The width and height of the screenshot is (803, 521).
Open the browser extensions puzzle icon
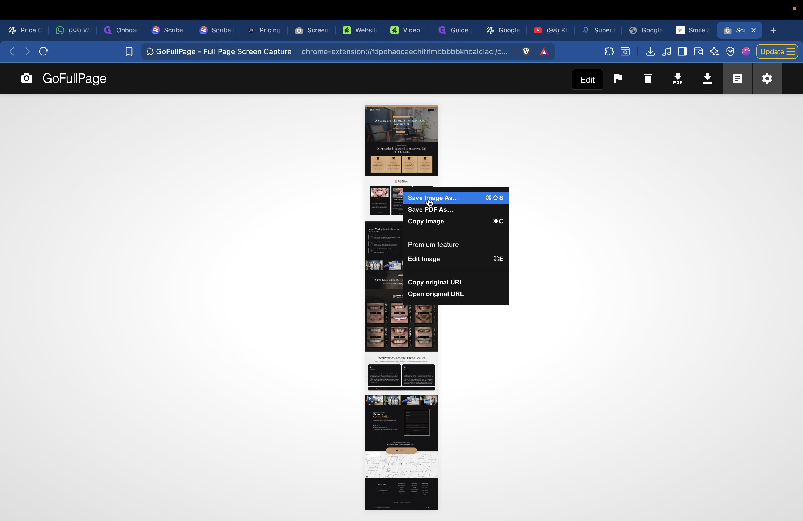(x=609, y=51)
